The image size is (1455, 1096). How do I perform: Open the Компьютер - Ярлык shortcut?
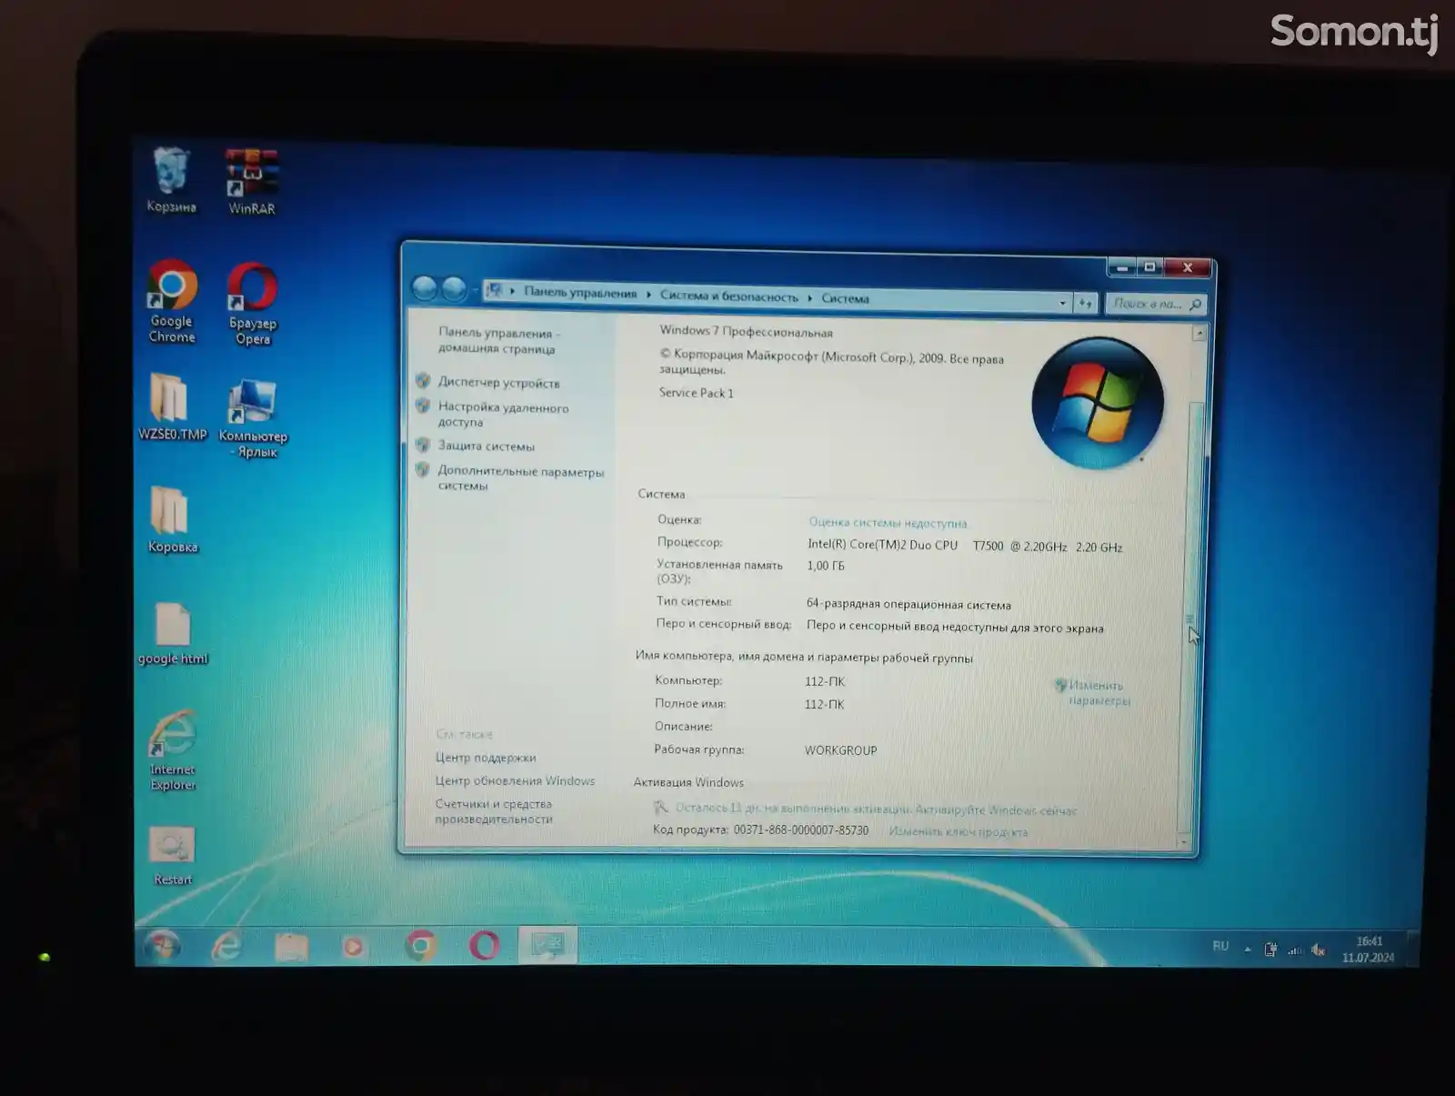[x=253, y=417]
